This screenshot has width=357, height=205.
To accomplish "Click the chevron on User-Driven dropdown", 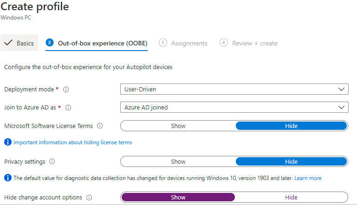I will pyautogui.click(x=341, y=89).
